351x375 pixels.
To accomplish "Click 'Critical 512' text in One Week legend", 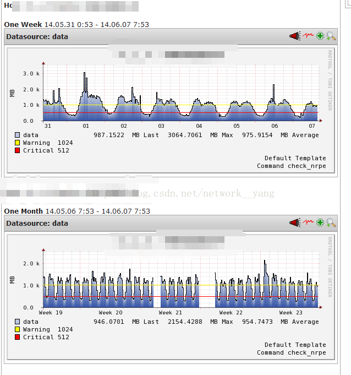I will pos(46,150).
